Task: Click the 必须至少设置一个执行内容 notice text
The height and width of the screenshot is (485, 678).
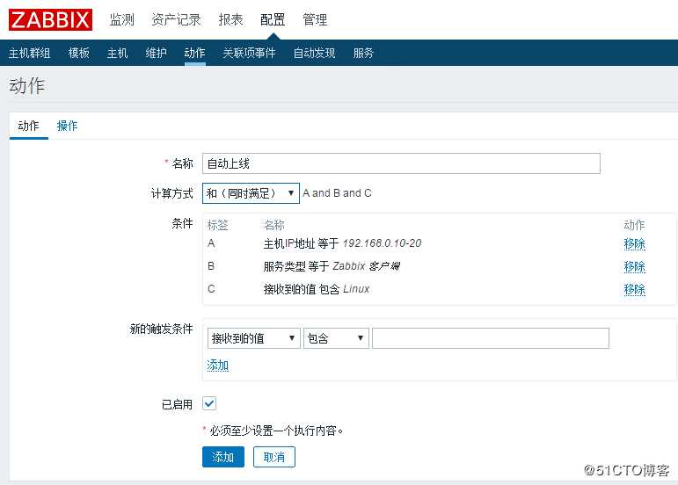Action: pyautogui.click(x=276, y=431)
